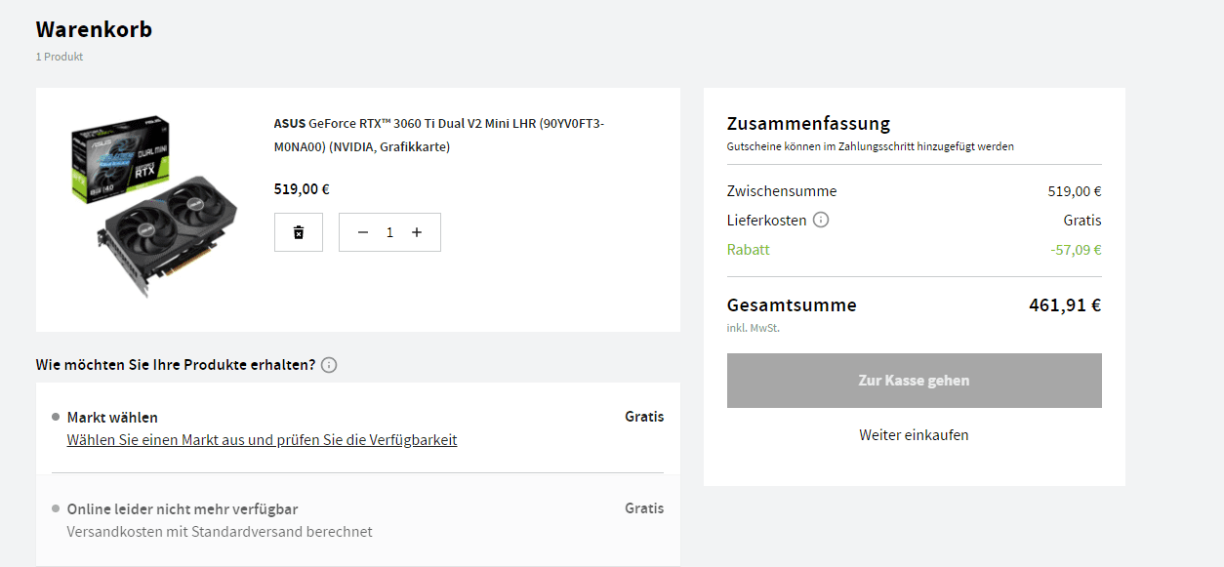1224x567 pixels.
Task: Click Versandkosten mit Standardversand berechnet text
Action: tap(220, 532)
